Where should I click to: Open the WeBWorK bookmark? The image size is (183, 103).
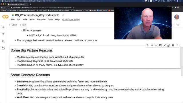[x=32, y=10]
